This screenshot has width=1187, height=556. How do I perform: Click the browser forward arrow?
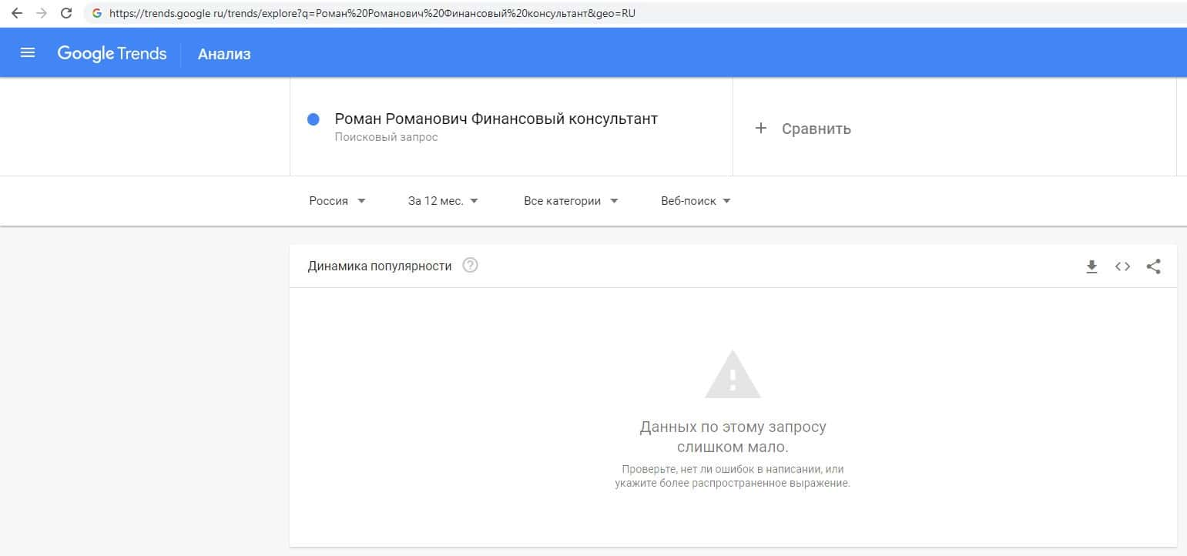(x=42, y=13)
